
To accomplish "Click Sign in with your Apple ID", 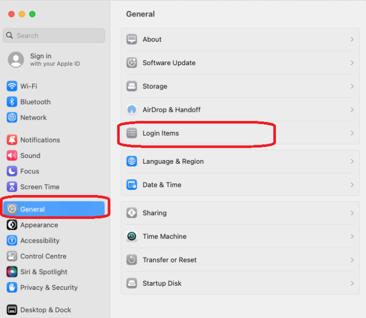I will click(x=55, y=60).
